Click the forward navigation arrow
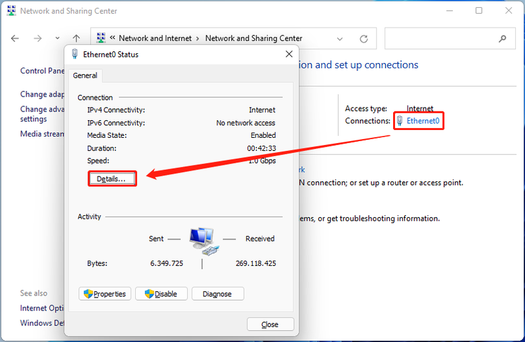 (x=37, y=39)
